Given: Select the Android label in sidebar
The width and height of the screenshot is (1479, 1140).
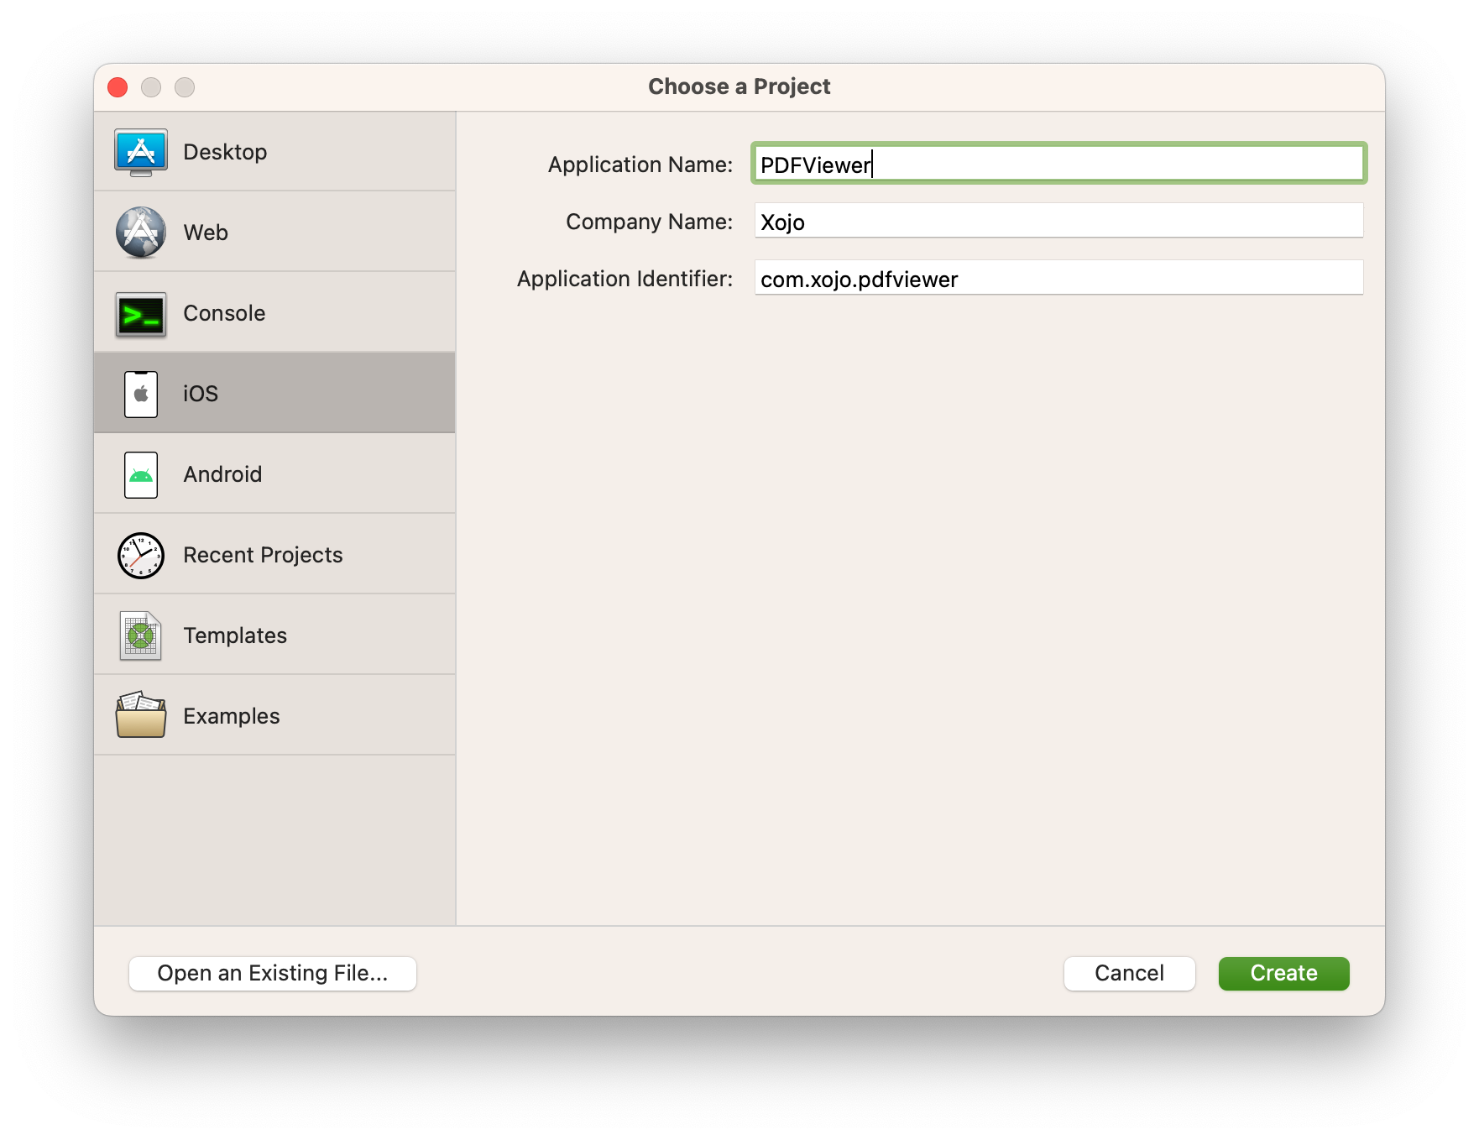Looking at the screenshot, I should [x=222, y=474].
